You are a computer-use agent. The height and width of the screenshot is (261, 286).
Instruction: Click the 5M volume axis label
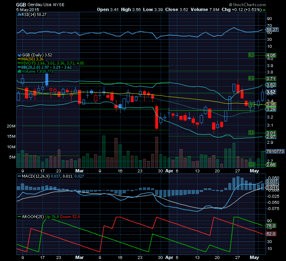pyautogui.click(x=12, y=157)
